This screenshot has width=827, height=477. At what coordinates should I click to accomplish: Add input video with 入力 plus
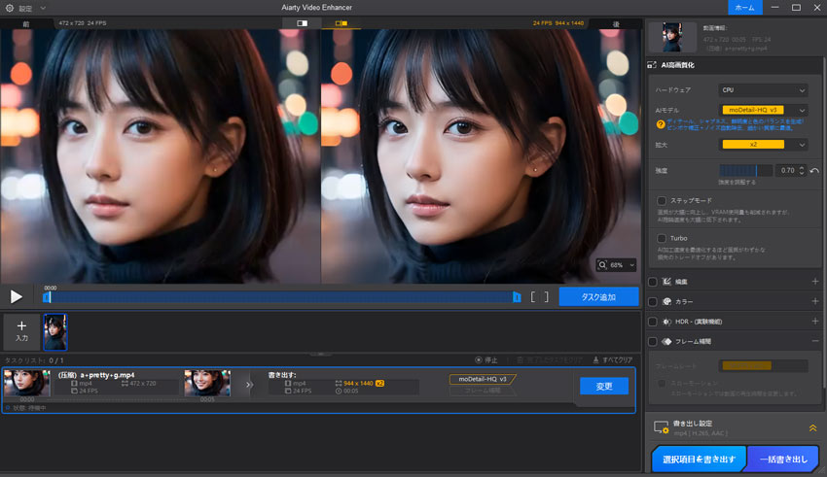[21, 331]
